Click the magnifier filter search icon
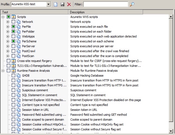175x135 pixels. 132,4
